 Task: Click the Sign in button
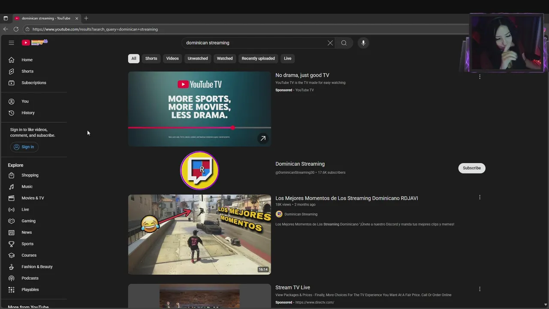[24, 147]
